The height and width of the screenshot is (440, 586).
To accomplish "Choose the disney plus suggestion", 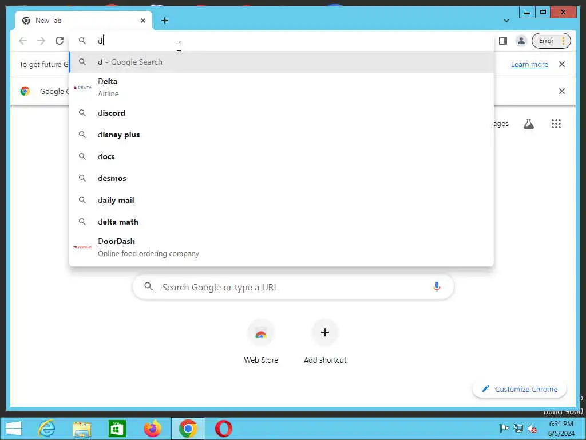I will pyautogui.click(x=281, y=135).
